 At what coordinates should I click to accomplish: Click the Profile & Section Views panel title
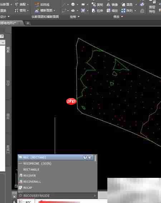[45, 17]
